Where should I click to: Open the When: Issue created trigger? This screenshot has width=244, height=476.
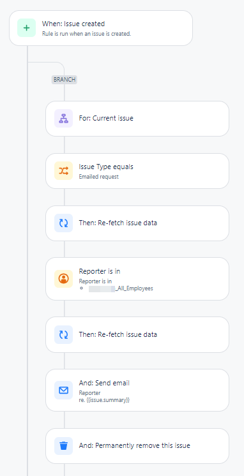101,28
